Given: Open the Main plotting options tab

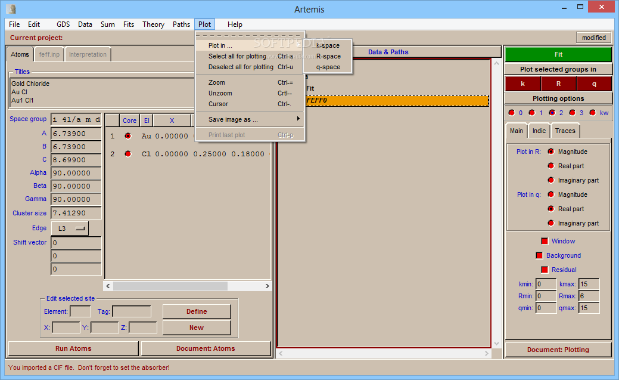Looking at the screenshot, I should click(x=516, y=131).
